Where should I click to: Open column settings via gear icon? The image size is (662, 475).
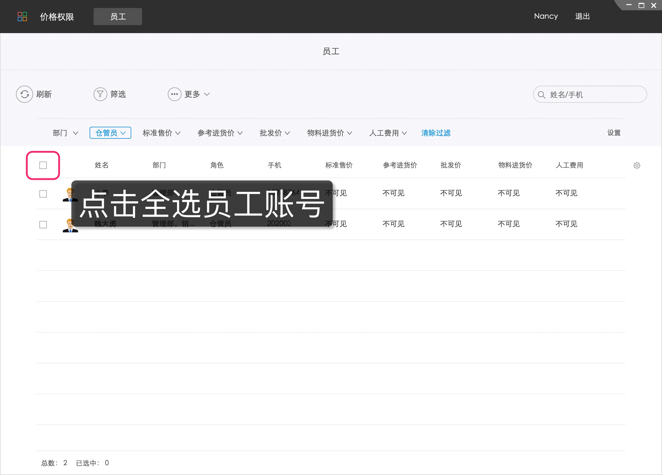click(x=637, y=165)
